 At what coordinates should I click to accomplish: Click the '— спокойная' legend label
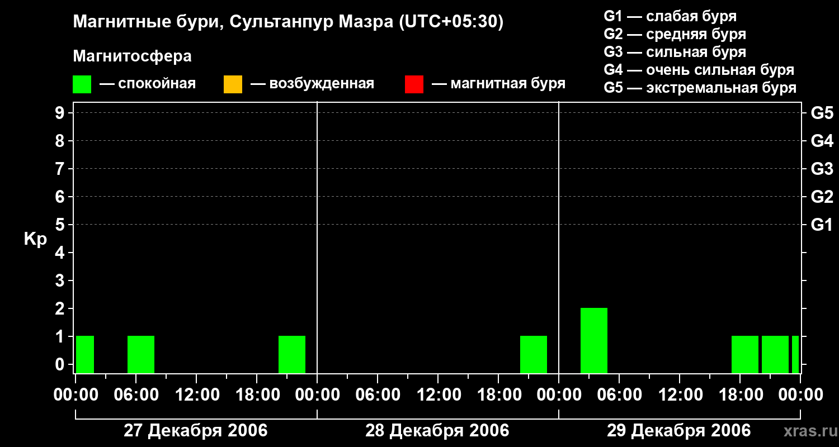point(148,84)
